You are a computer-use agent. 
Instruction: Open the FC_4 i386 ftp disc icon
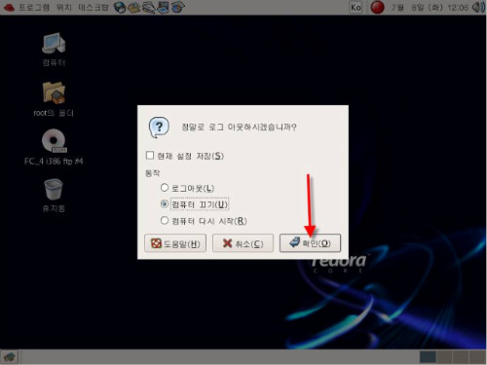pos(54,147)
